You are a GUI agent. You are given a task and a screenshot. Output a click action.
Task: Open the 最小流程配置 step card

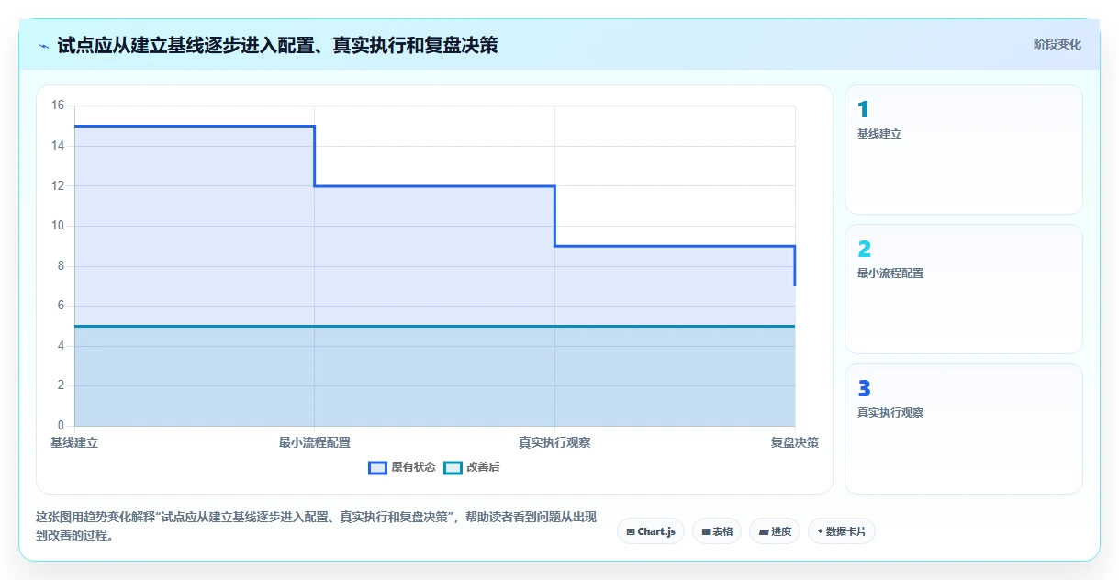pyautogui.click(x=964, y=289)
